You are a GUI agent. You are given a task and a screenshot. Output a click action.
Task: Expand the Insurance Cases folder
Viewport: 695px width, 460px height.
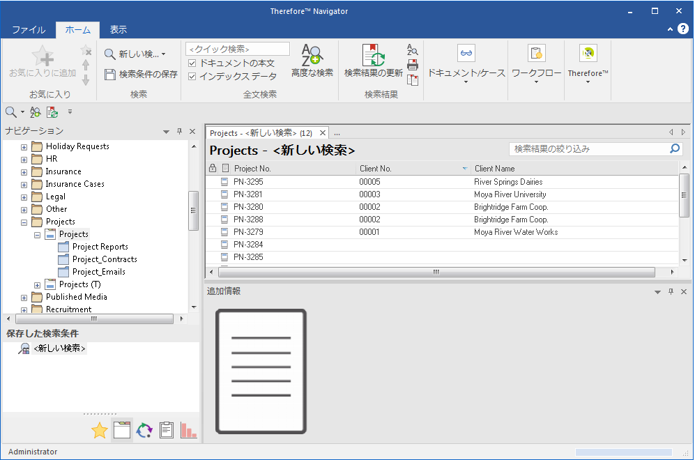pyautogui.click(x=24, y=185)
